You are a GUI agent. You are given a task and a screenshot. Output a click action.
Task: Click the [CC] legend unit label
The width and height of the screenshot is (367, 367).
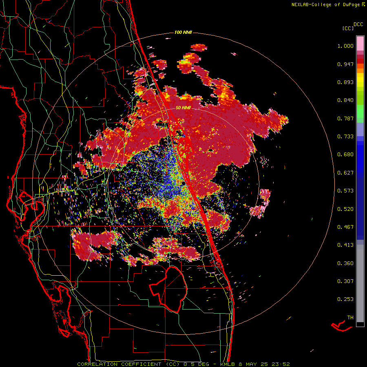348,28
